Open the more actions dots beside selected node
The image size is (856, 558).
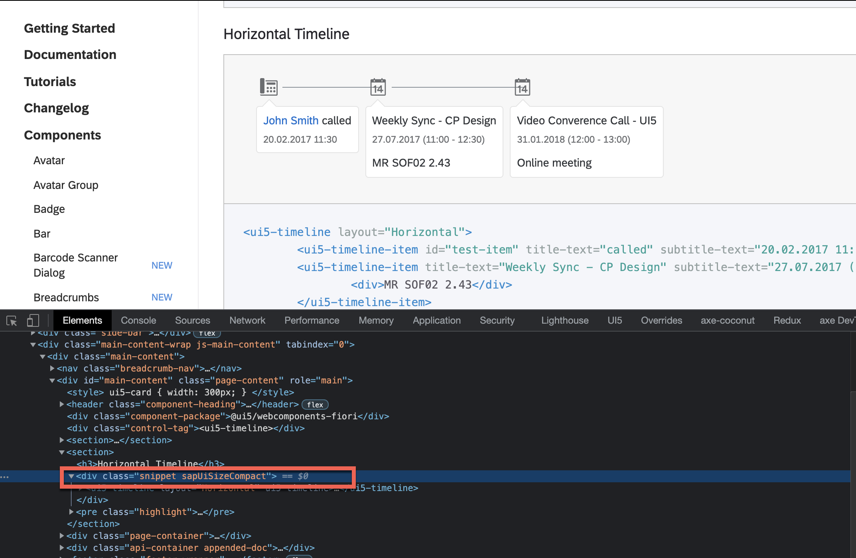click(x=5, y=476)
